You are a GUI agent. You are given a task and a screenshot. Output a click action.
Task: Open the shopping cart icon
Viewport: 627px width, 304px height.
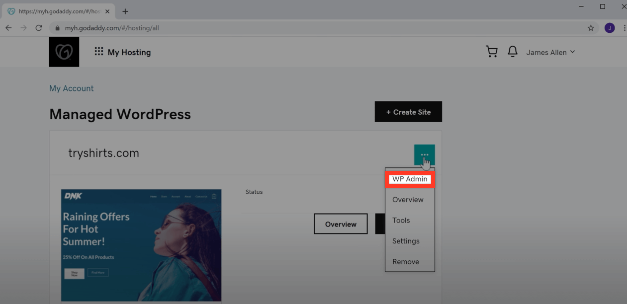point(492,52)
